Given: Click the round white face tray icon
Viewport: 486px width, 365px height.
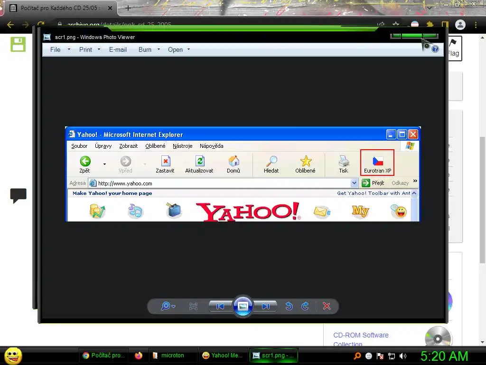Looking at the screenshot, I should pos(368,356).
